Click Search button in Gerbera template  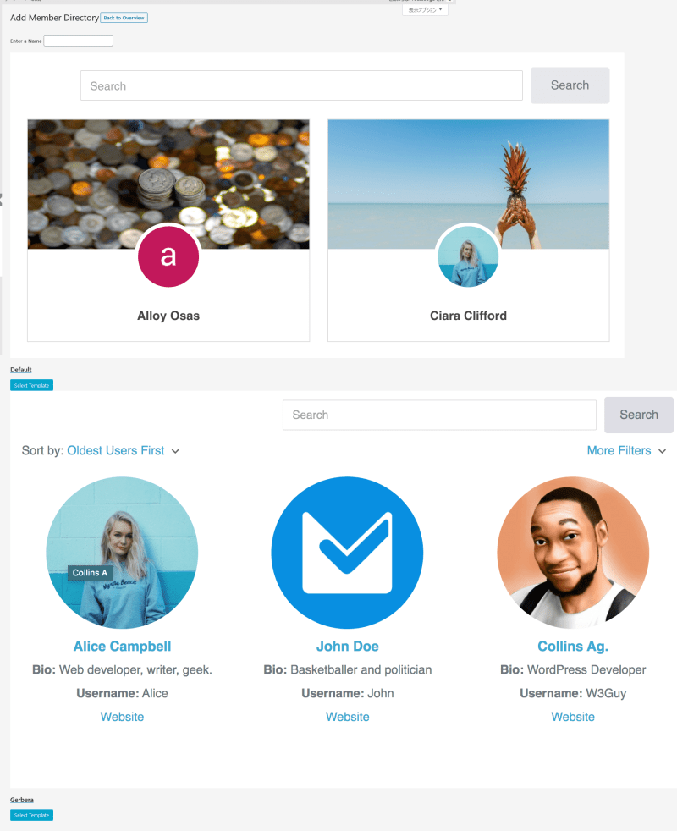click(x=639, y=415)
